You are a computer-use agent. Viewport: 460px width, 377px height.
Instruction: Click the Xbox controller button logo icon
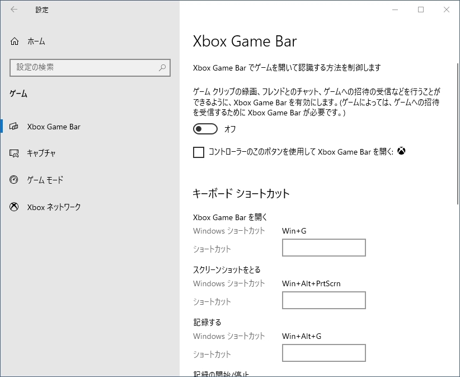(401, 151)
